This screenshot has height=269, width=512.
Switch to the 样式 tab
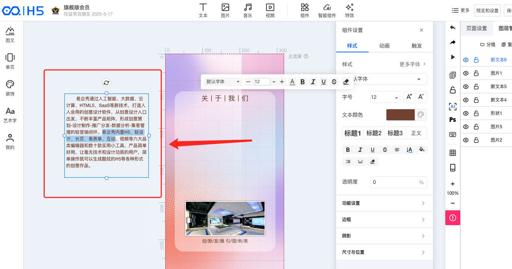click(352, 46)
